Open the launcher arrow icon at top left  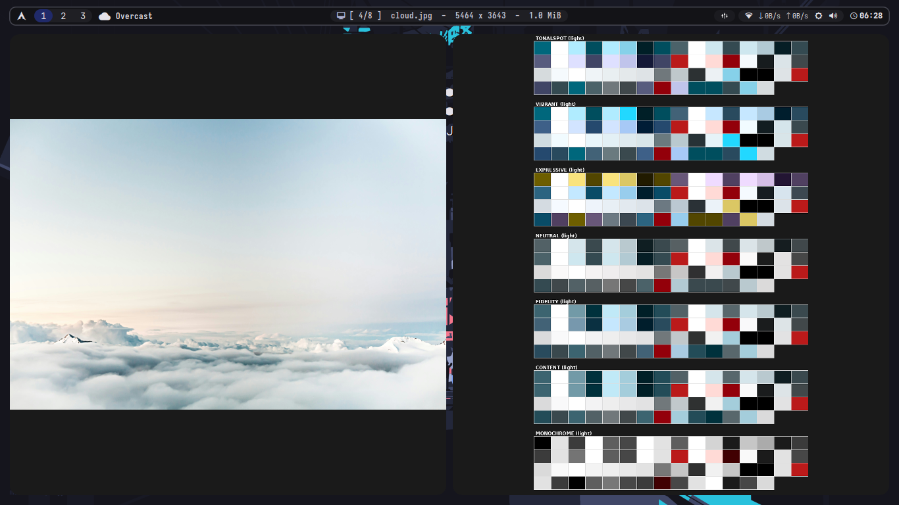(21, 15)
